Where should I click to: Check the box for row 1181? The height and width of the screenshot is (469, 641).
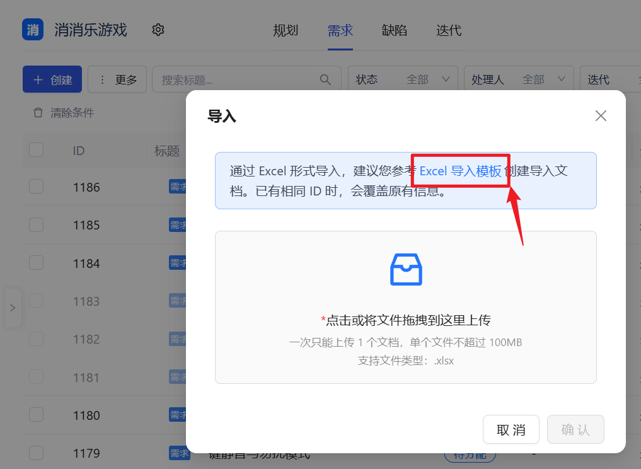pyautogui.click(x=37, y=376)
